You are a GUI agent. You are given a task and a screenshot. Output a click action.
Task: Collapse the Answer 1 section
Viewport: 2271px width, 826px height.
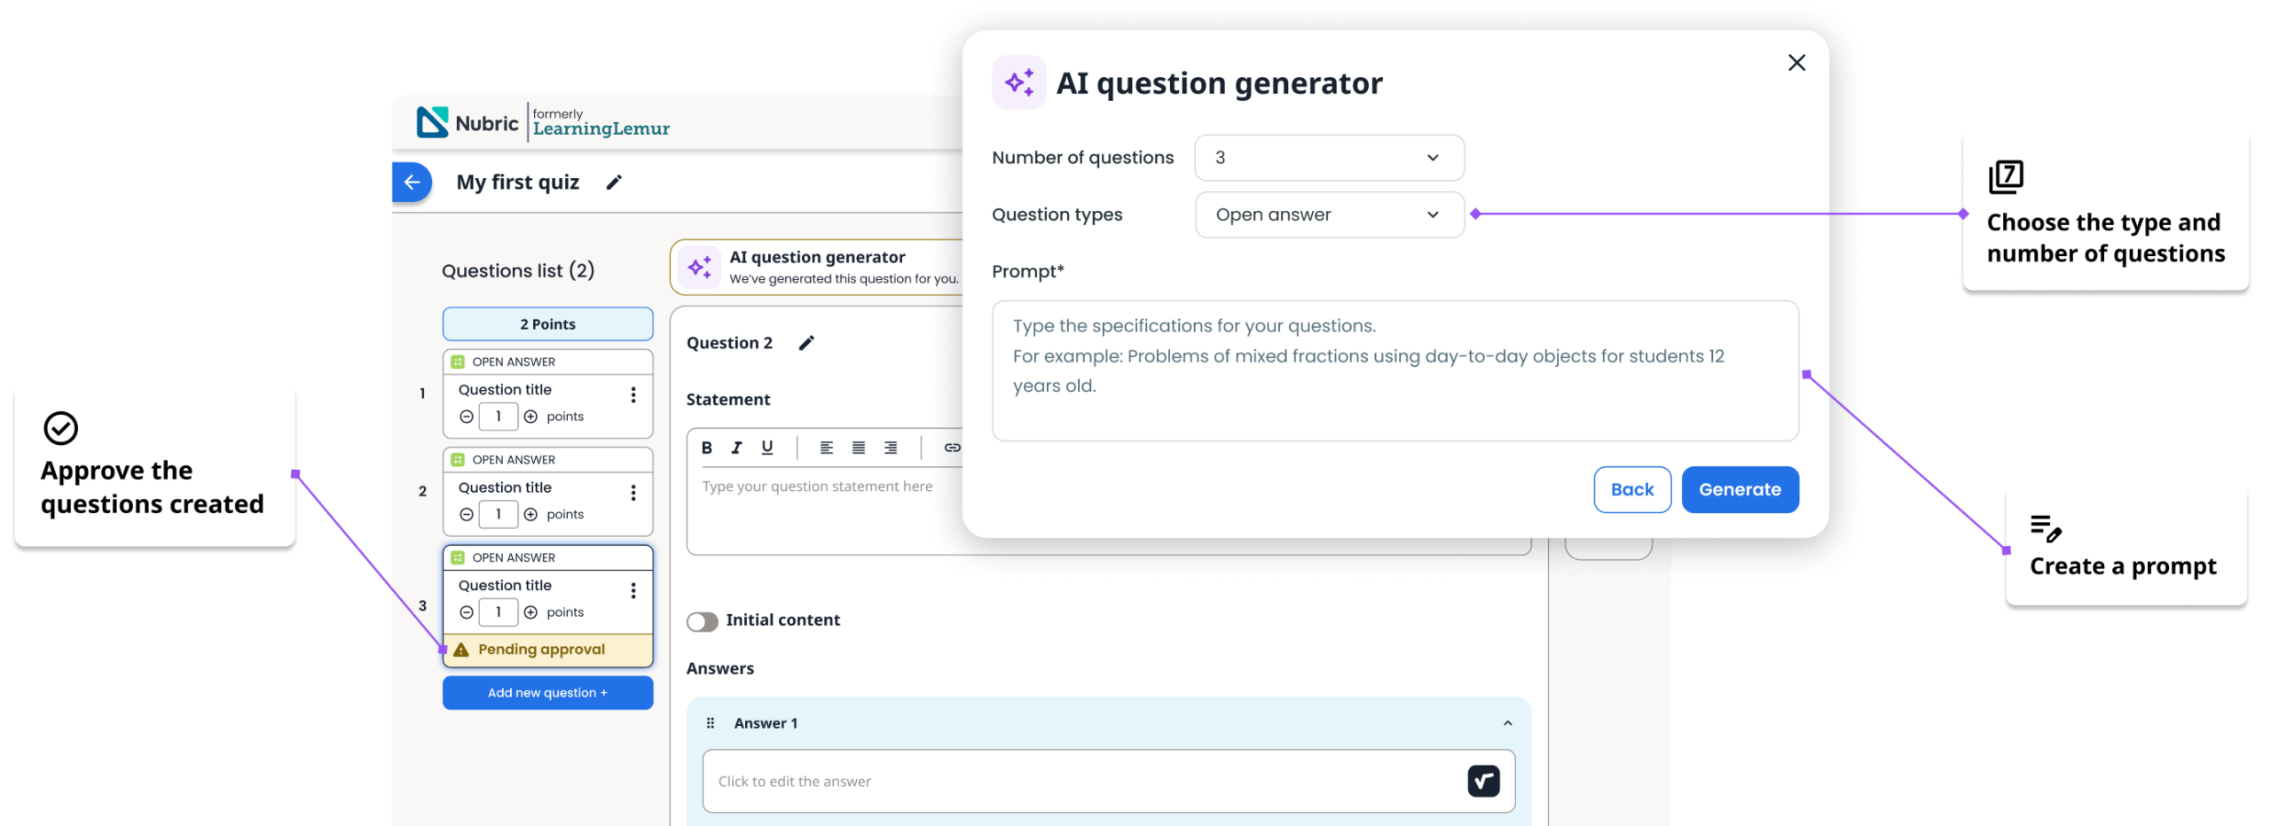(x=1506, y=722)
